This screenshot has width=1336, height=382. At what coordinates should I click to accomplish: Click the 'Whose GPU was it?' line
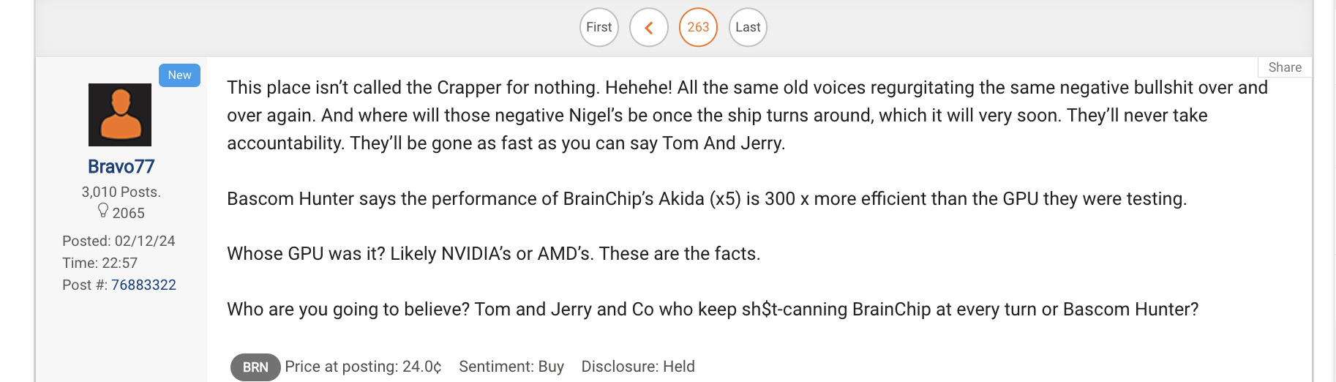(493, 254)
